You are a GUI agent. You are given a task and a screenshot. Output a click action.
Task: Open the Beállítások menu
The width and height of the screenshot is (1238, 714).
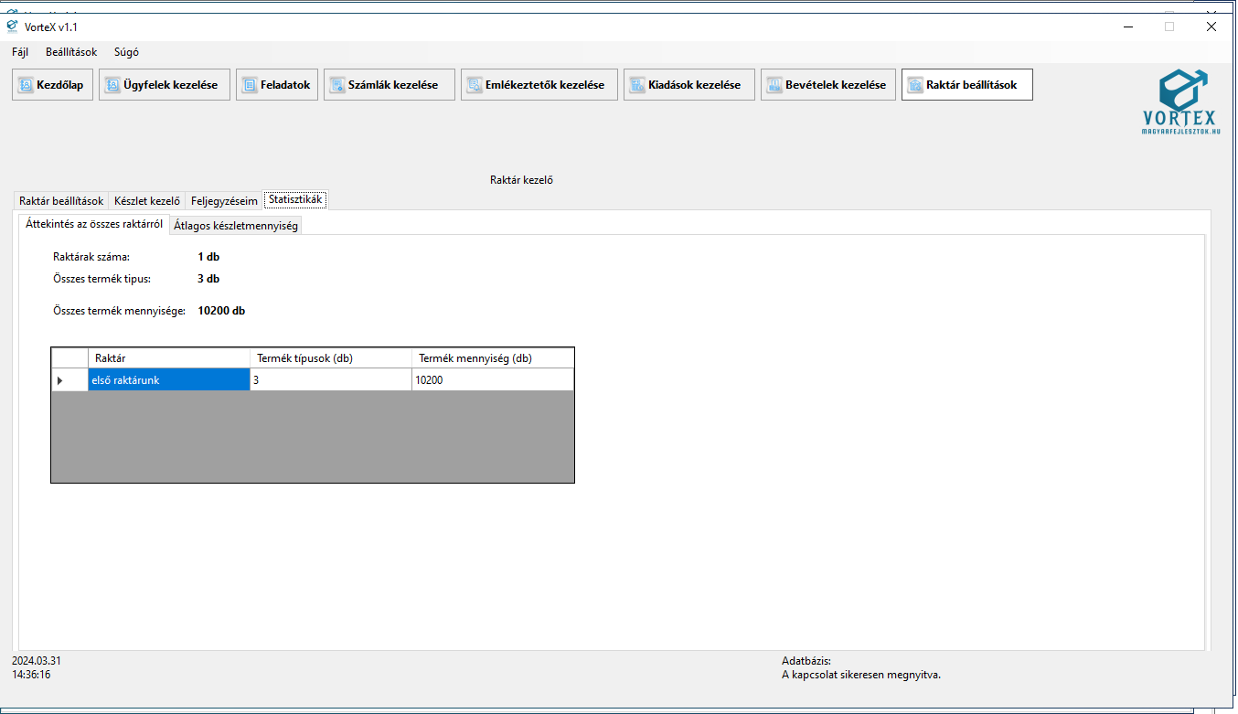click(x=71, y=52)
